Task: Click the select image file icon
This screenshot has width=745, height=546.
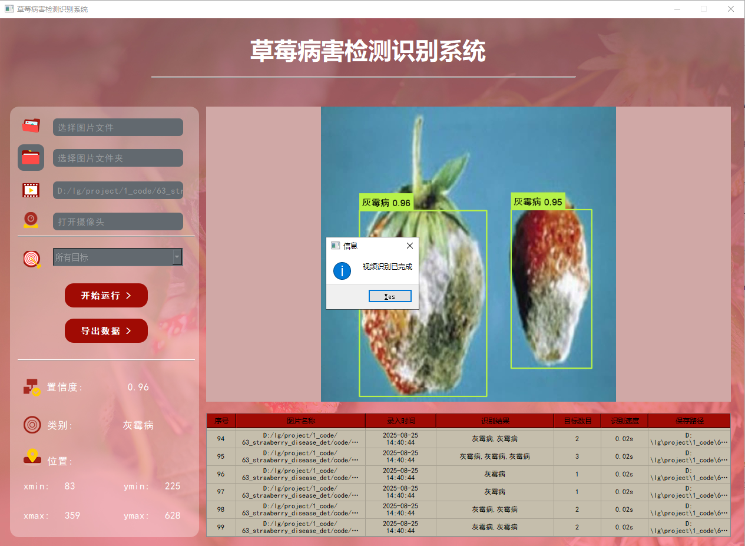Action: (x=31, y=126)
